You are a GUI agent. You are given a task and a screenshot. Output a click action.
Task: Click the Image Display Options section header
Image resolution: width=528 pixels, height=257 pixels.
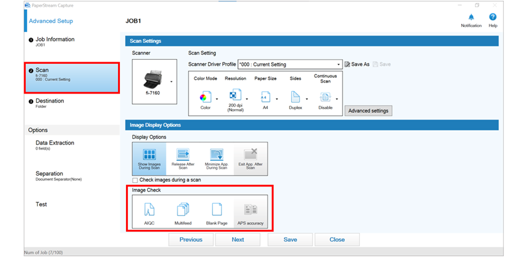click(x=312, y=125)
